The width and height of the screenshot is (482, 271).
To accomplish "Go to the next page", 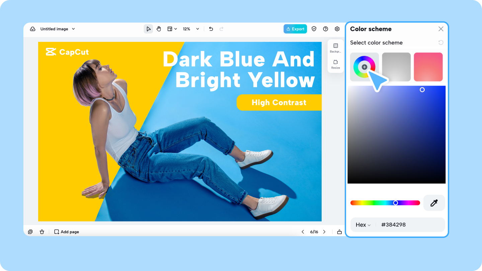I will coord(324,232).
